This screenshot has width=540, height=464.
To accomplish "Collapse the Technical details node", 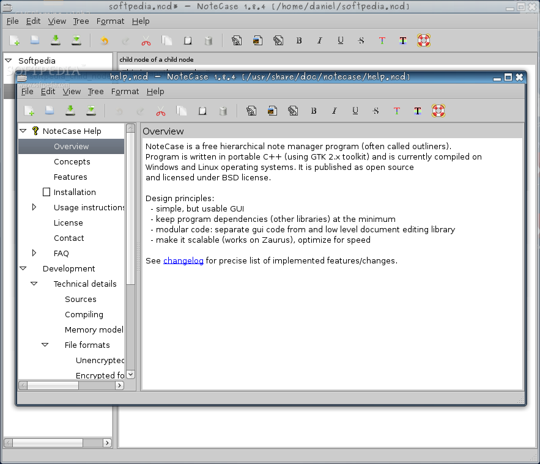I will click(x=34, y=284).
